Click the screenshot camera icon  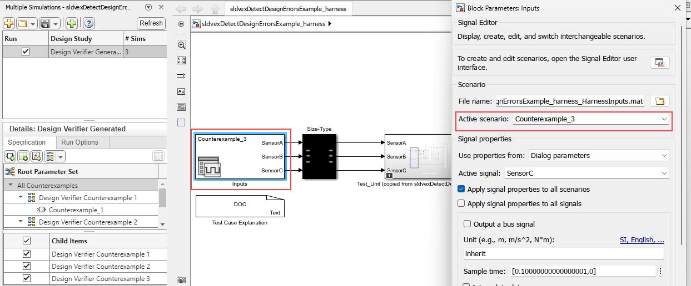[x=181, y=280]
